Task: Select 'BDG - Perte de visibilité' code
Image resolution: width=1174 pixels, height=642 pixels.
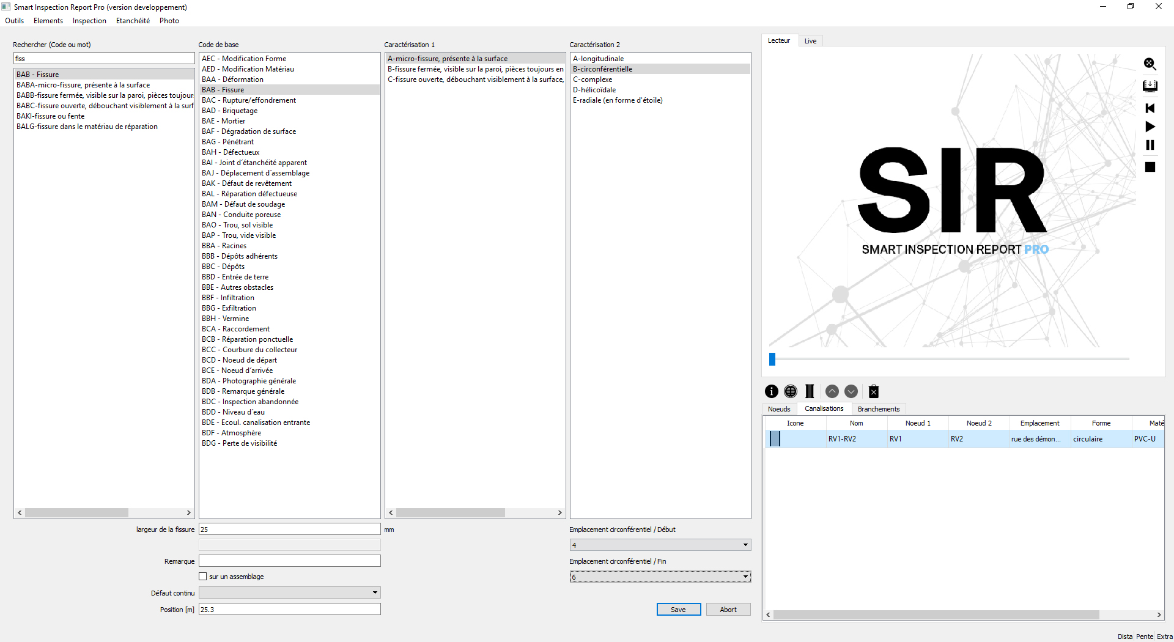Action: [290, 443]
